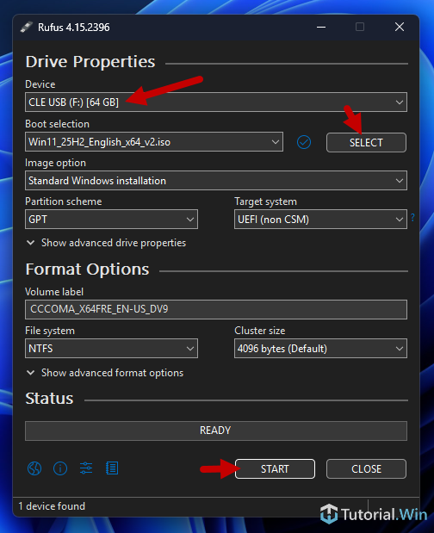
Task: Open Image option dropdown
Action: coord(216,181)
